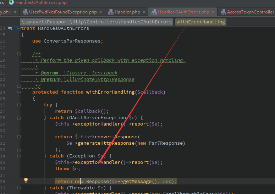Close the Handler.php tab
275x194 pixels.
tap(144, 12)
